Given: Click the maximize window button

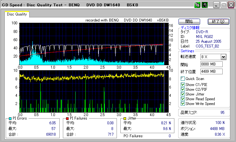Looking at the screenshot, I should click(224, 5).
